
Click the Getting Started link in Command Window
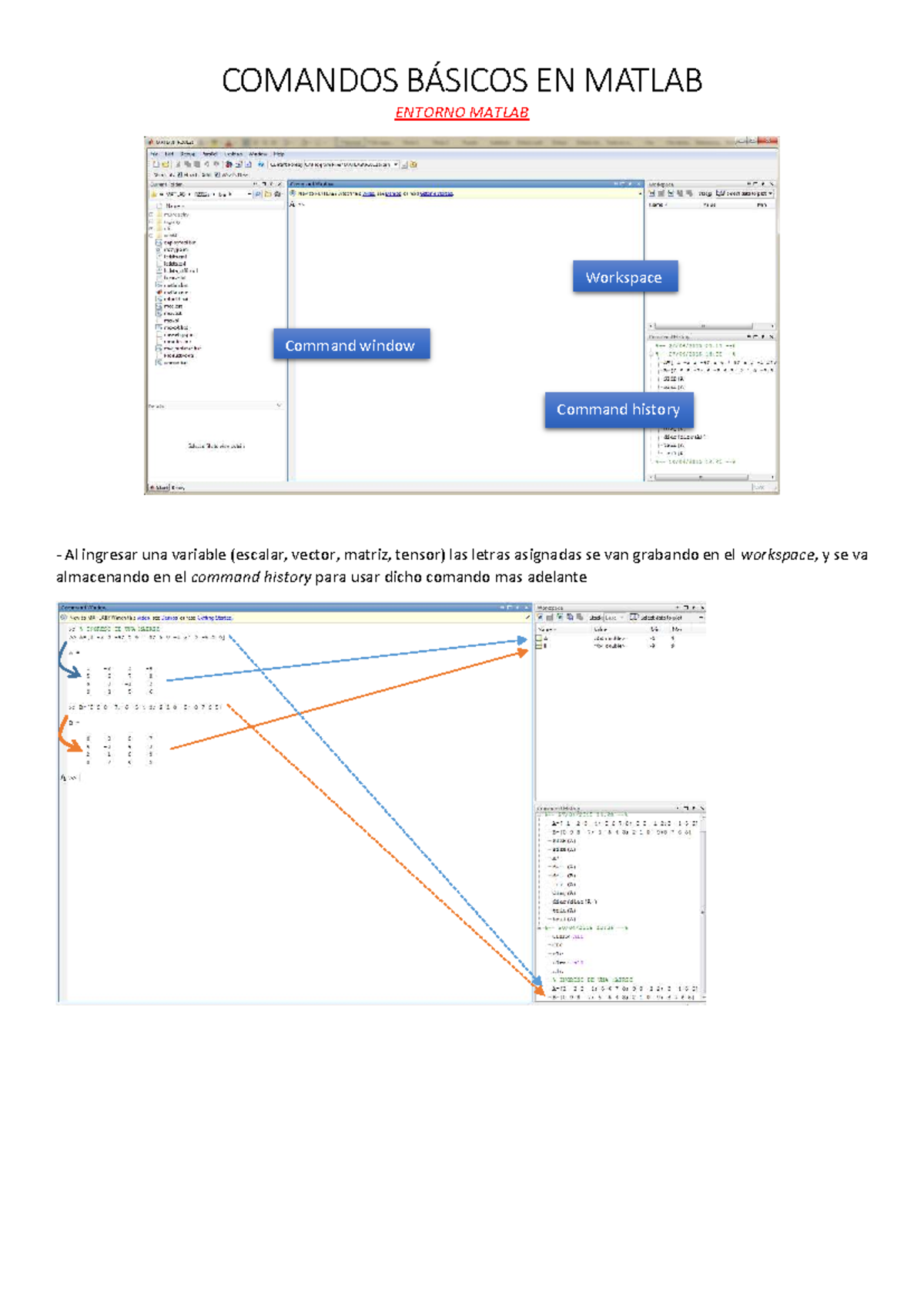pyautogui.click(x=214, y=618)
